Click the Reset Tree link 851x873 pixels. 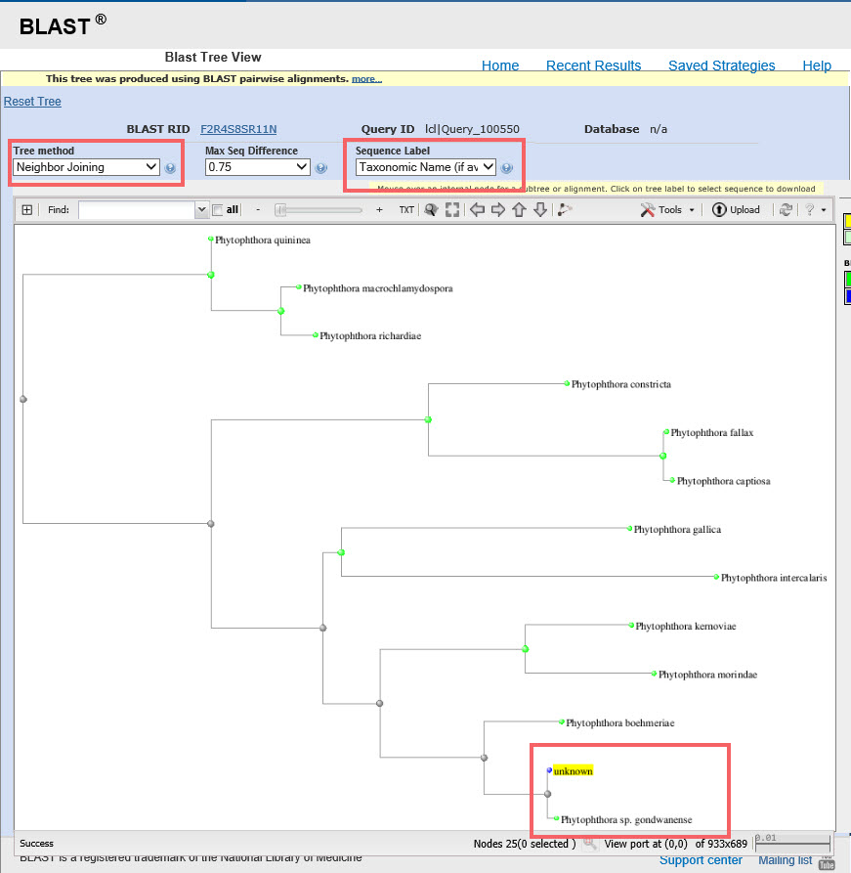pyautogui.click(x=32, y=102)
